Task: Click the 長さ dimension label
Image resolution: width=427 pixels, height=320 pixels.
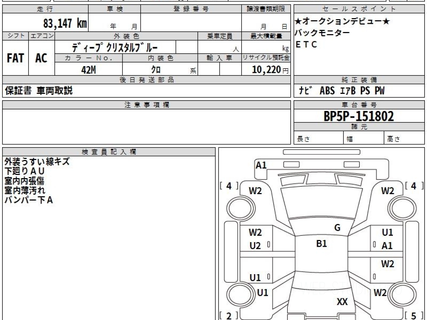Action: [x=304, y=139]
